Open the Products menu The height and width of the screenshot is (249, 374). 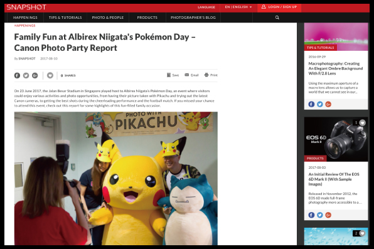[x=147, y=18]
